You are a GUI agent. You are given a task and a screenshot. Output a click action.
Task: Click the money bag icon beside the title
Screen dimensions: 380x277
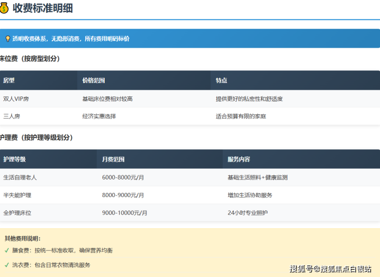(4, 8)
